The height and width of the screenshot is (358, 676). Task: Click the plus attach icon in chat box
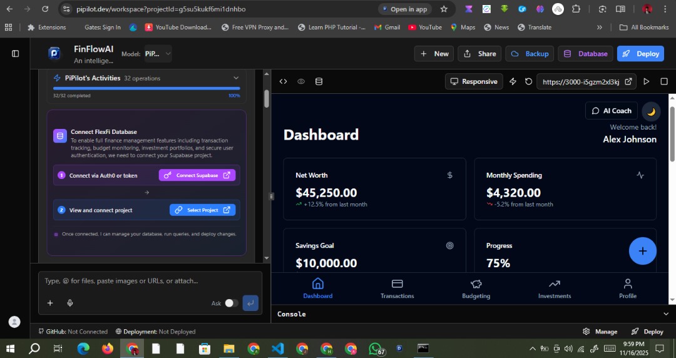coord(50,303)
